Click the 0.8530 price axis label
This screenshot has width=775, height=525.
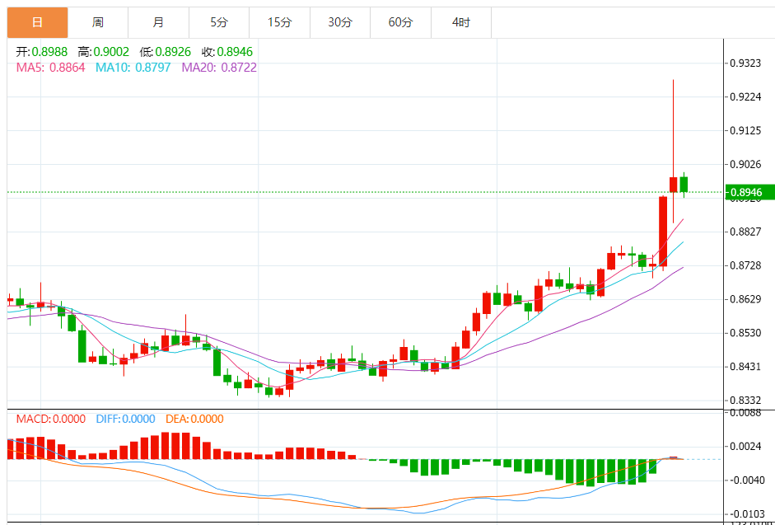(x=746, y=333)
